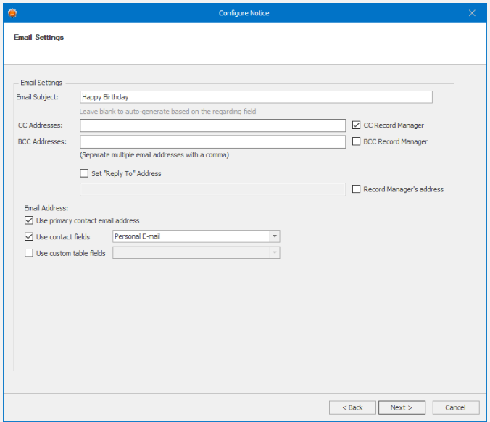The height and width of the screenshot is (422, 490).
Task: Toggle Use primary contact email address
Action: click(x=29, y=220)
